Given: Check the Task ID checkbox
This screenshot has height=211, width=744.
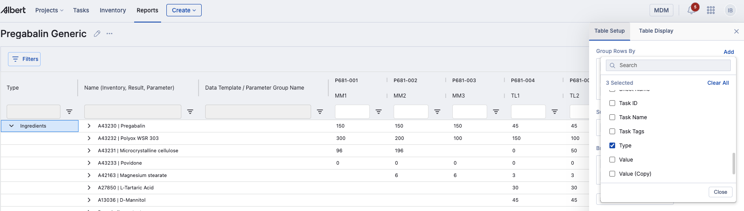Looking at the screenshot, I should [612, 103].
